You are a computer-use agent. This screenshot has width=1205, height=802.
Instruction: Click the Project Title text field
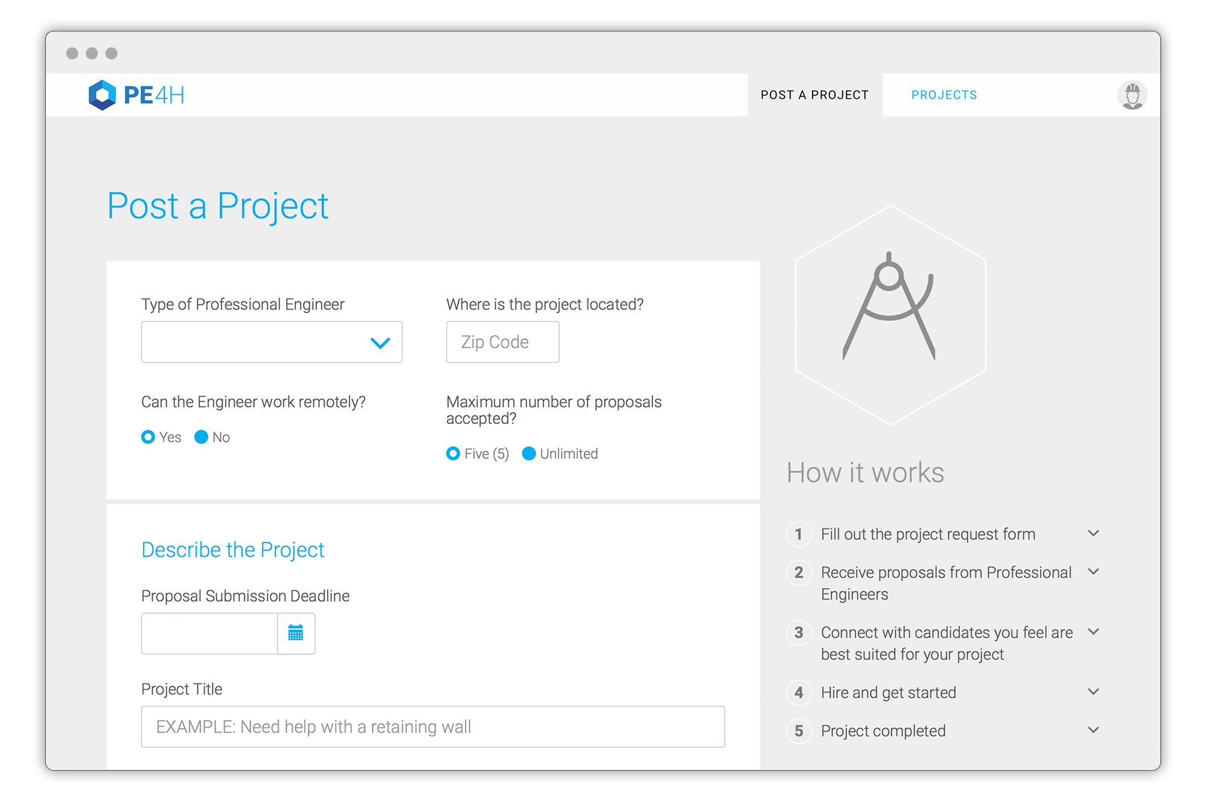433,727
